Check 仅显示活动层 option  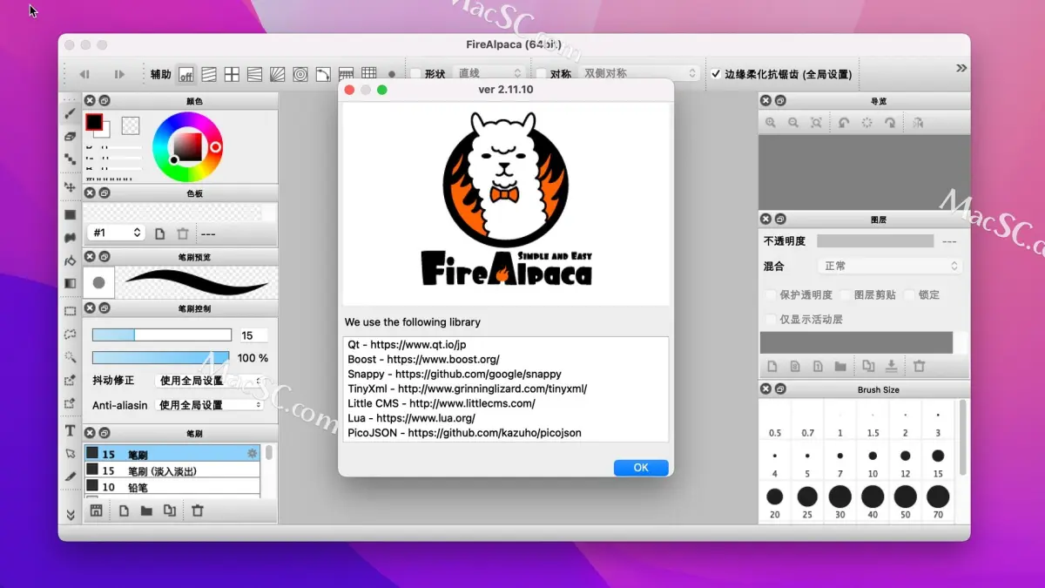point(771,319)
